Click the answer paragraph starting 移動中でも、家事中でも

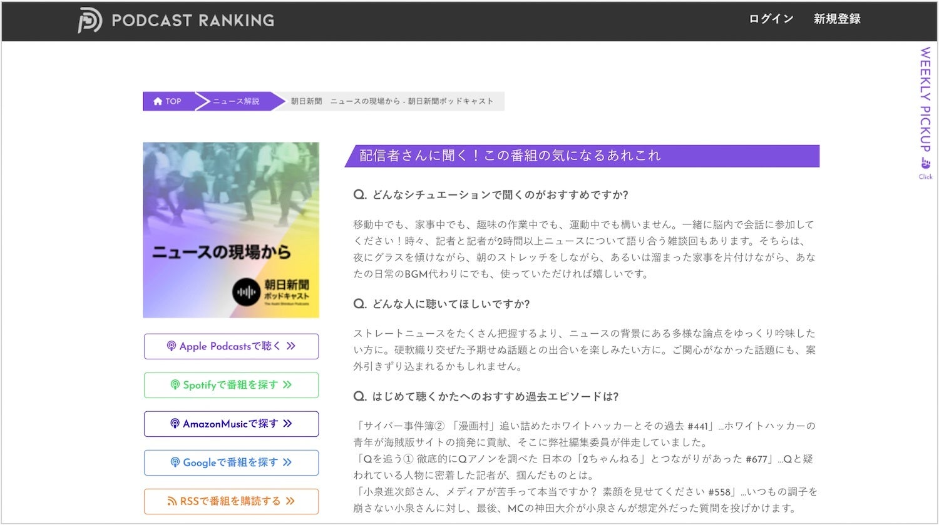pyautogui.click(x=585, y=249)
